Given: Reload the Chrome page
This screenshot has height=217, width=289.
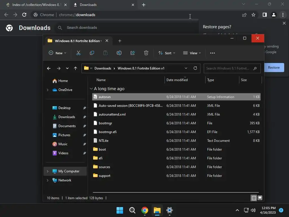Looking at the screenshot, I should [24, 15].
